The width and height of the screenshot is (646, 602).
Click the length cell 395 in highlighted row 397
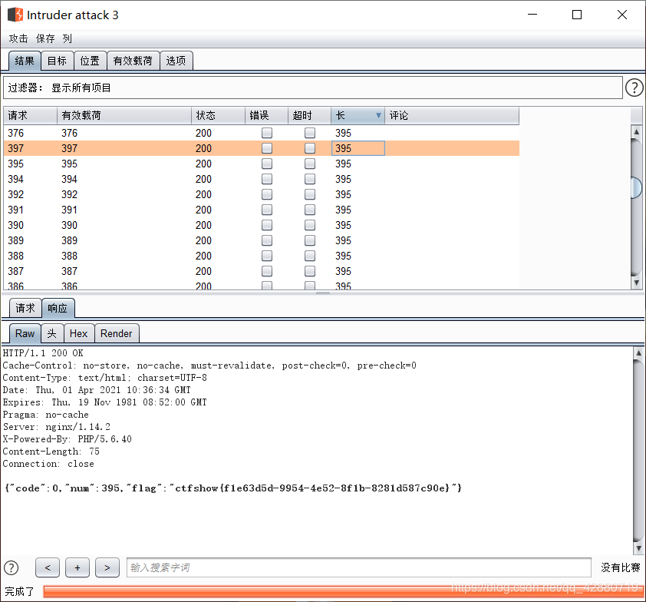pos(358,148)
